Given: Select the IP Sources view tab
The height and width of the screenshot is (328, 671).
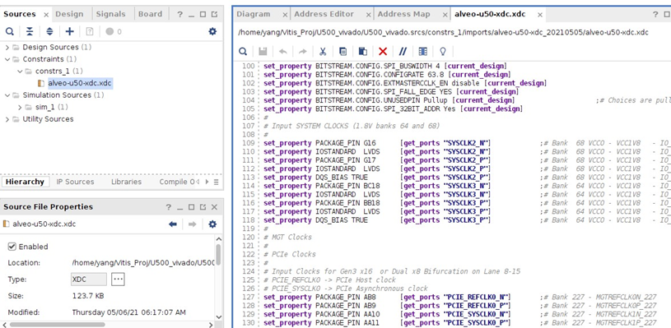Looking at the screenshot, I should click(75, 182).
